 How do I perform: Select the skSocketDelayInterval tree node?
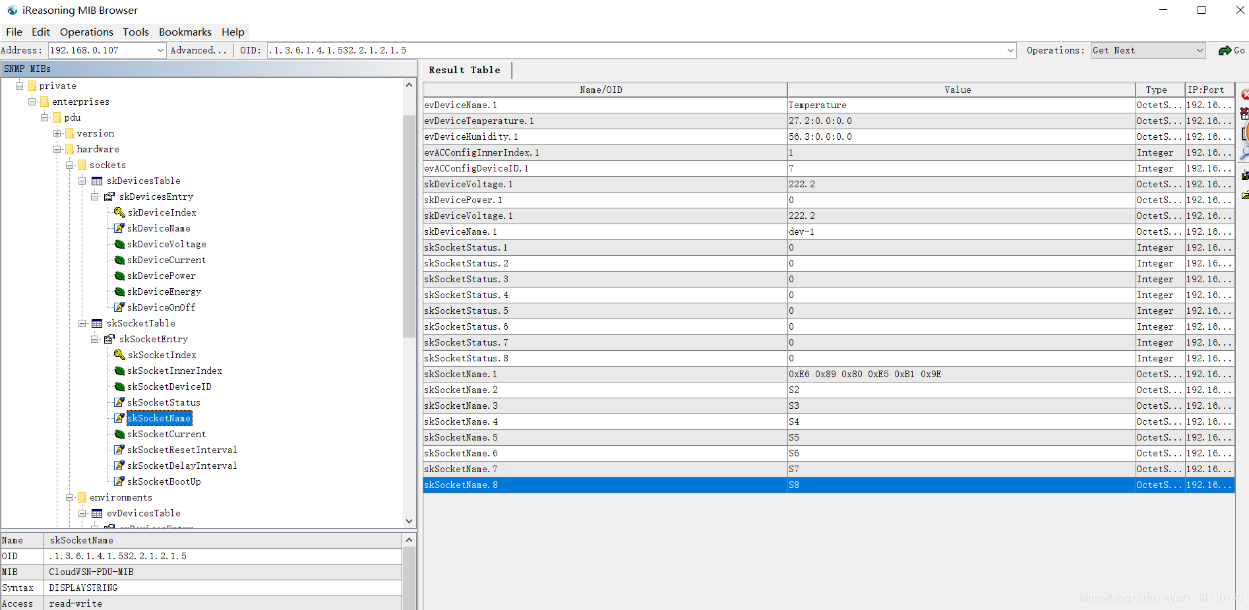182,466
